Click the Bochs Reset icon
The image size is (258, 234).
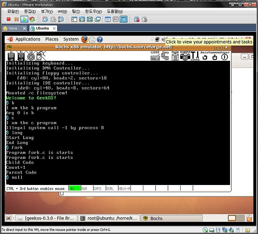(205, 56)
